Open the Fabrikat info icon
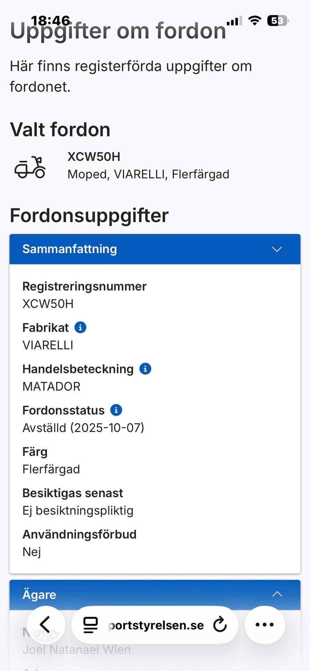Screen dimensions: 310x671 pos(80,327)
